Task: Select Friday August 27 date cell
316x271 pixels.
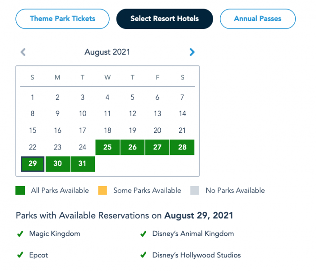Action: pyautogui.click(x=158, y=147)
